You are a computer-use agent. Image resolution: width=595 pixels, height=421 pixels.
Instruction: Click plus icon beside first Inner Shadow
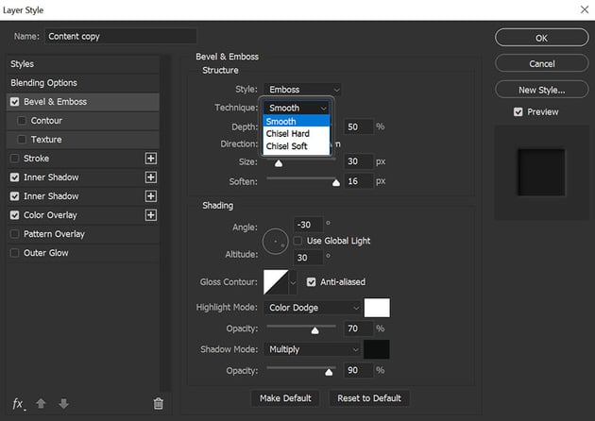click(x=151, y=177)
